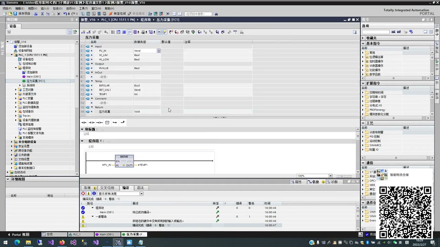The width and height of the screenshot is (440, 247).
Task: Select 设备组态 in the project tree
Action: click(x=28, y=59)
